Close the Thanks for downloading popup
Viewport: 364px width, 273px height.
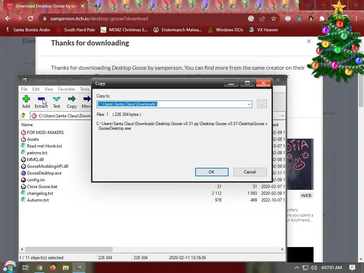tap(309, 41)
